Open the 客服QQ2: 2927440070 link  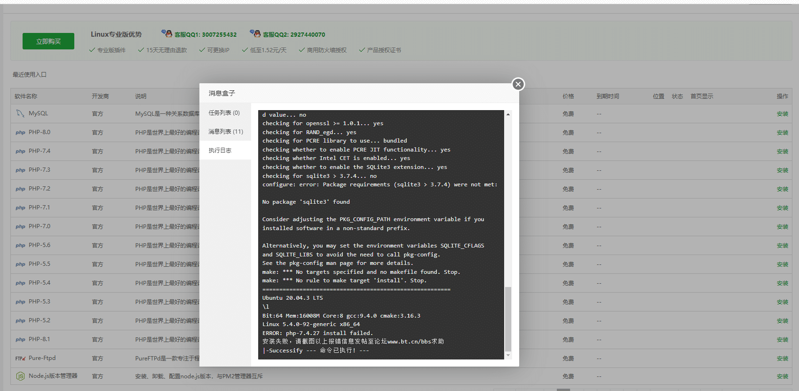[x=294, y=35]
